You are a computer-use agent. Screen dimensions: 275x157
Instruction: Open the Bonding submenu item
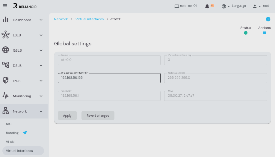[x=12, y=133]
